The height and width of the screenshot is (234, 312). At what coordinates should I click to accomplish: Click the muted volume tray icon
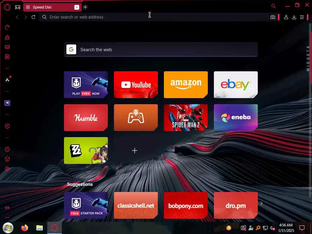pyautogui.click(x=272, y=228)
